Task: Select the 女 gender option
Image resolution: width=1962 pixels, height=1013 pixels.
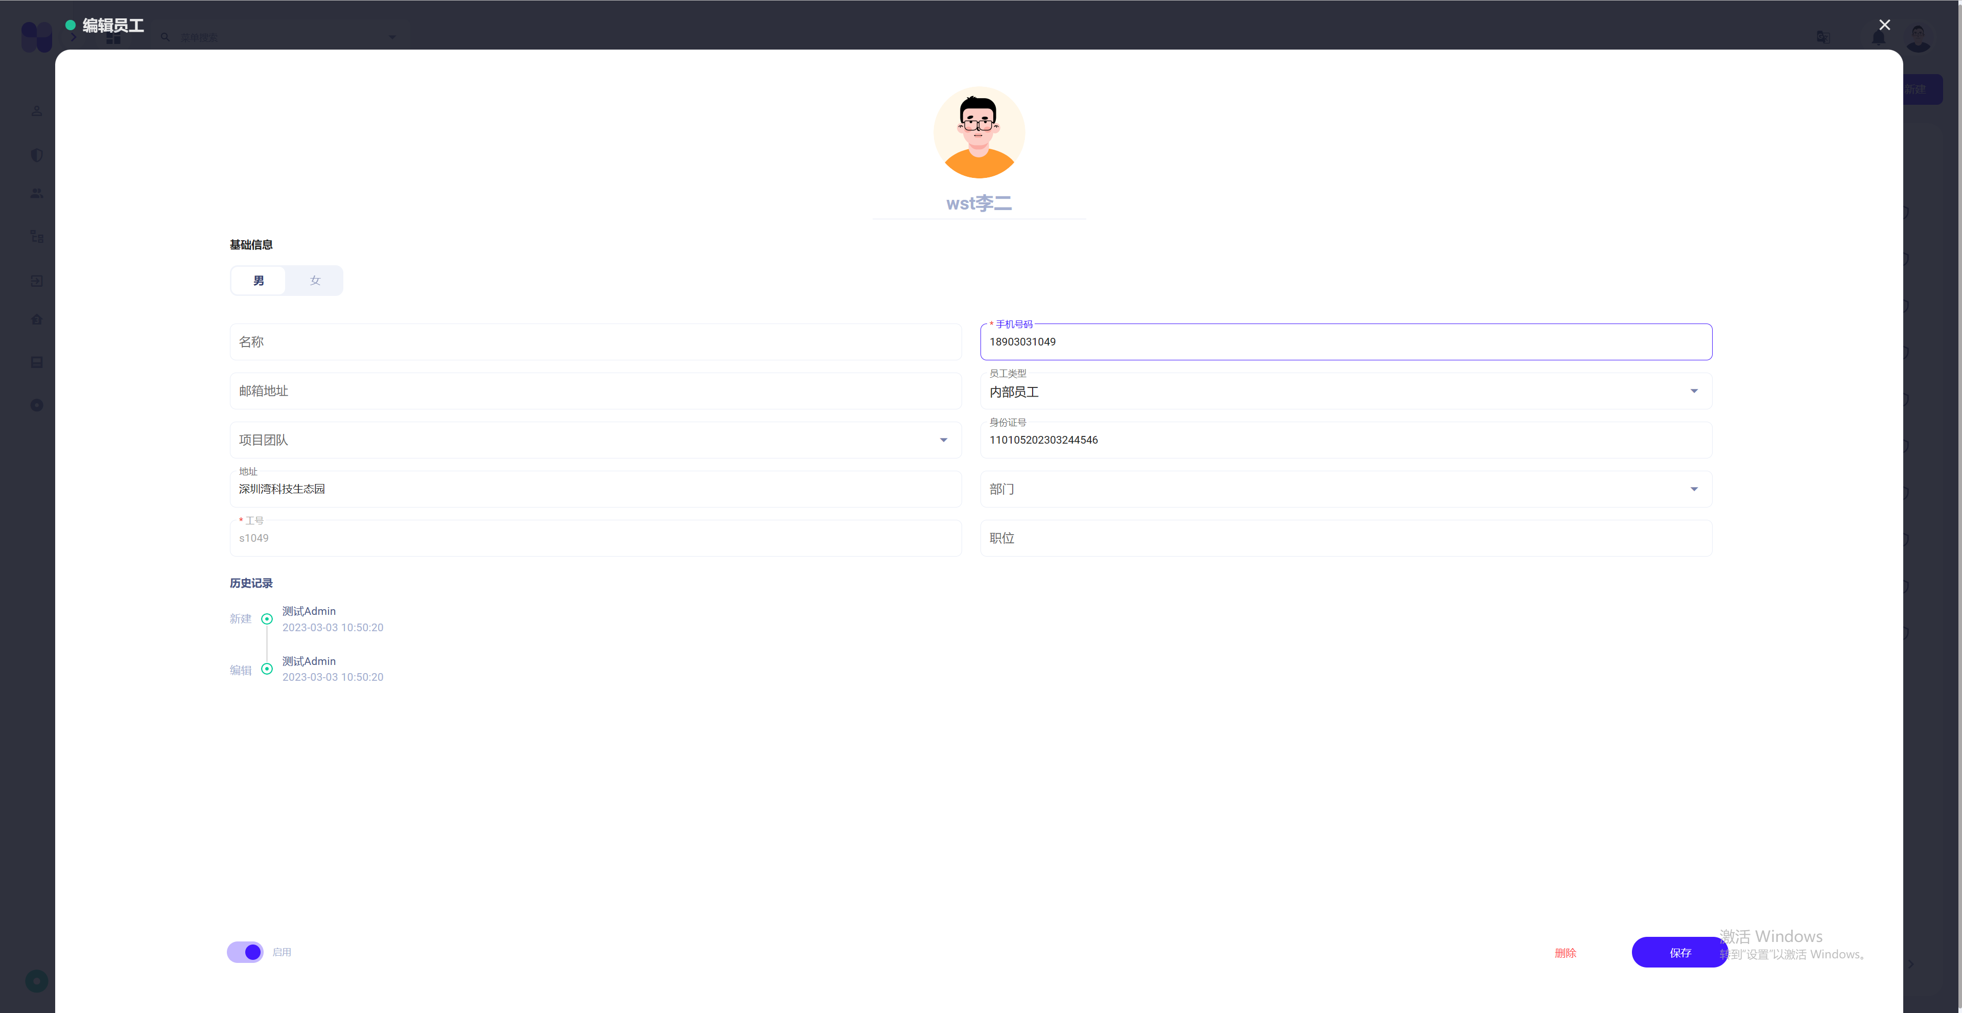Action: 315,280
